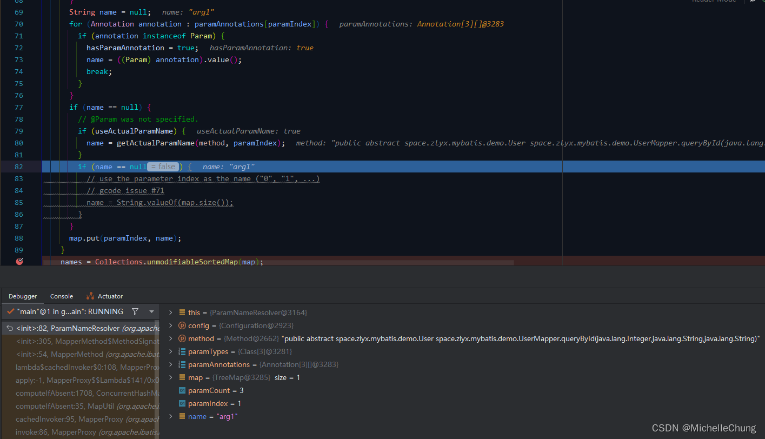This screenshot has height=439, width=765.
Task: Click the parameter icon beside 'config'
Action: coord(182,325)
